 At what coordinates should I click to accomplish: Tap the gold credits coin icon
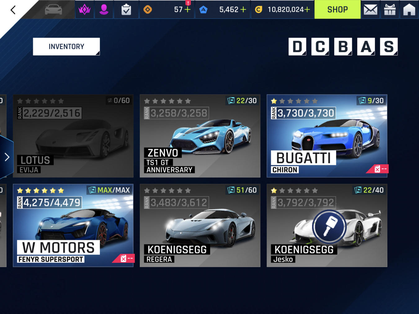click(258, 10)
